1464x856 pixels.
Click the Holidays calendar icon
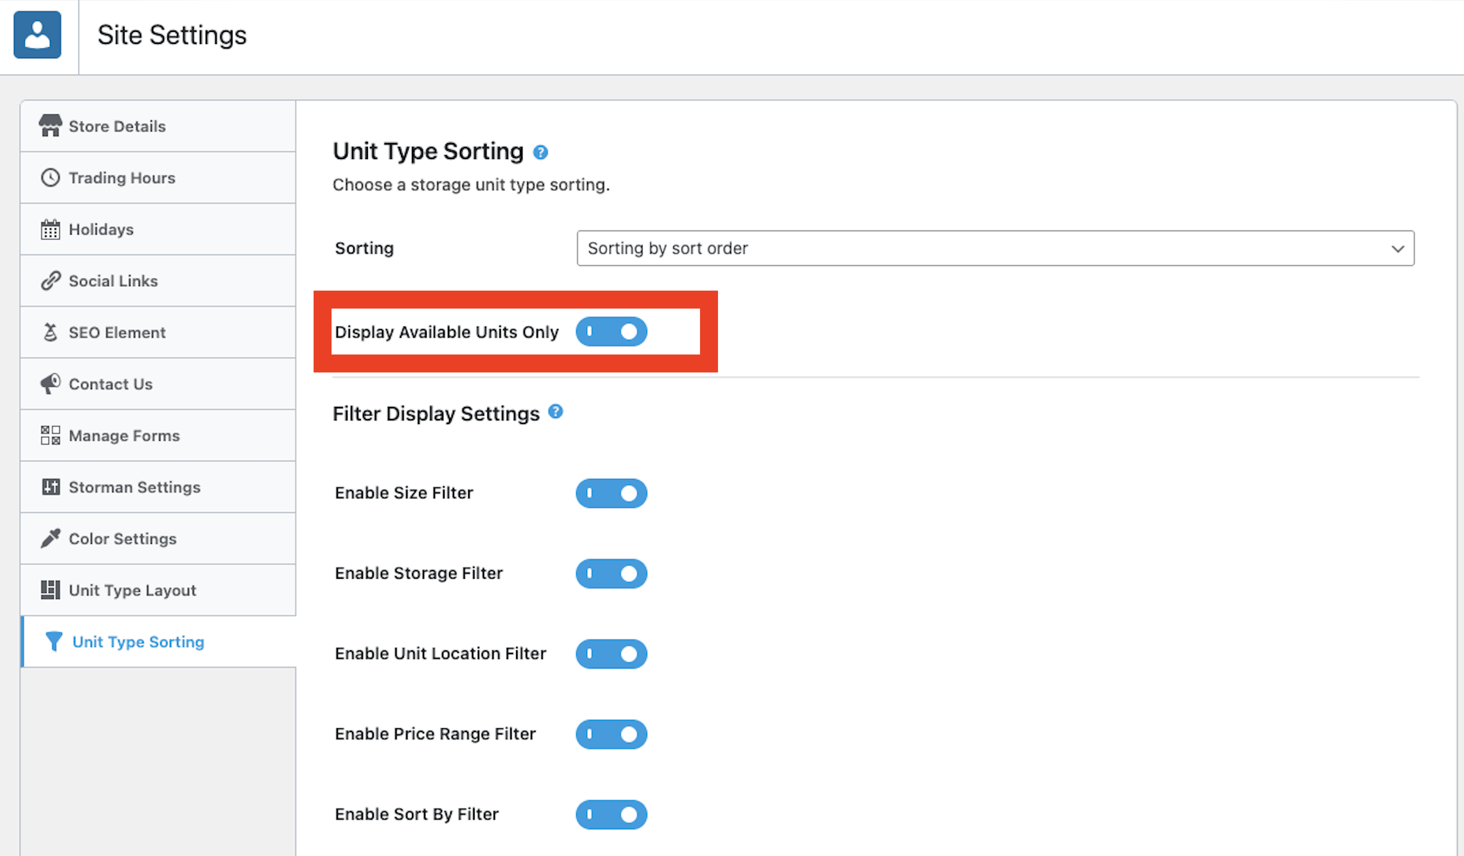[x=50, y=229]
